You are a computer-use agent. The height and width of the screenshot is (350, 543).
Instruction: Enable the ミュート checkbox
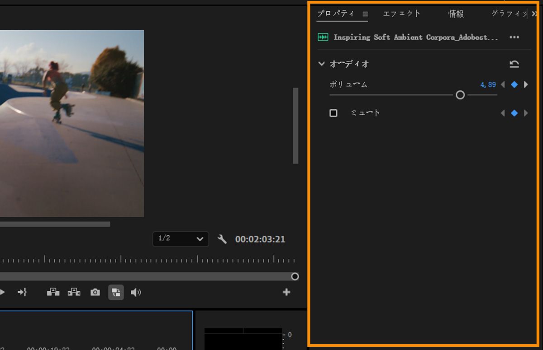tap(333, 113)
